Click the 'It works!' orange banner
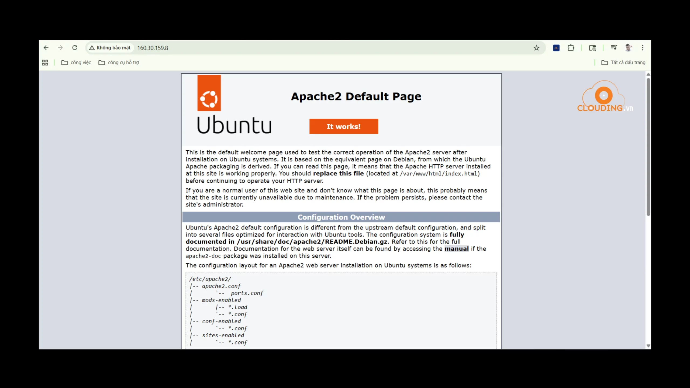690x388 pixels. 344,126
